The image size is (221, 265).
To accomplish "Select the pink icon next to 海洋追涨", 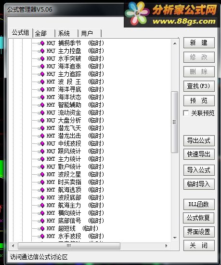I will [x=42, y=67].
